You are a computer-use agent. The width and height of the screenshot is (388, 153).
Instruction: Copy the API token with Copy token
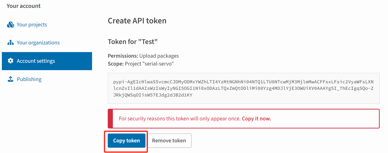[126, 141]
